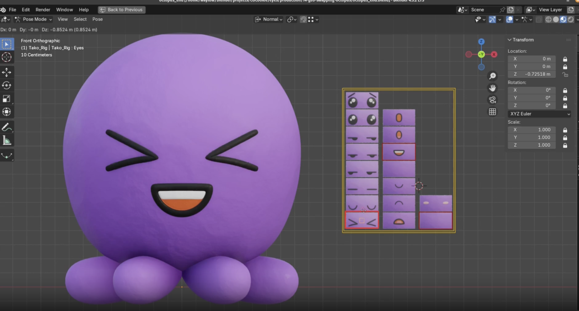The height and width of the screenshot is (311, 579).
Task: Open the Pose Mode selector
Action: click(x=34, y=19)
